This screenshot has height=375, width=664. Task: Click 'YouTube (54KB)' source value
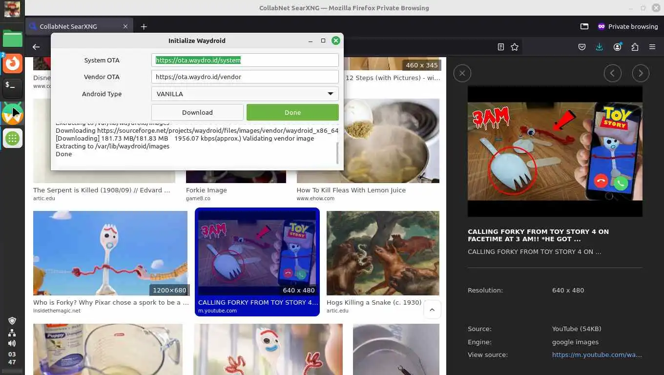click(x=577, y=329)
